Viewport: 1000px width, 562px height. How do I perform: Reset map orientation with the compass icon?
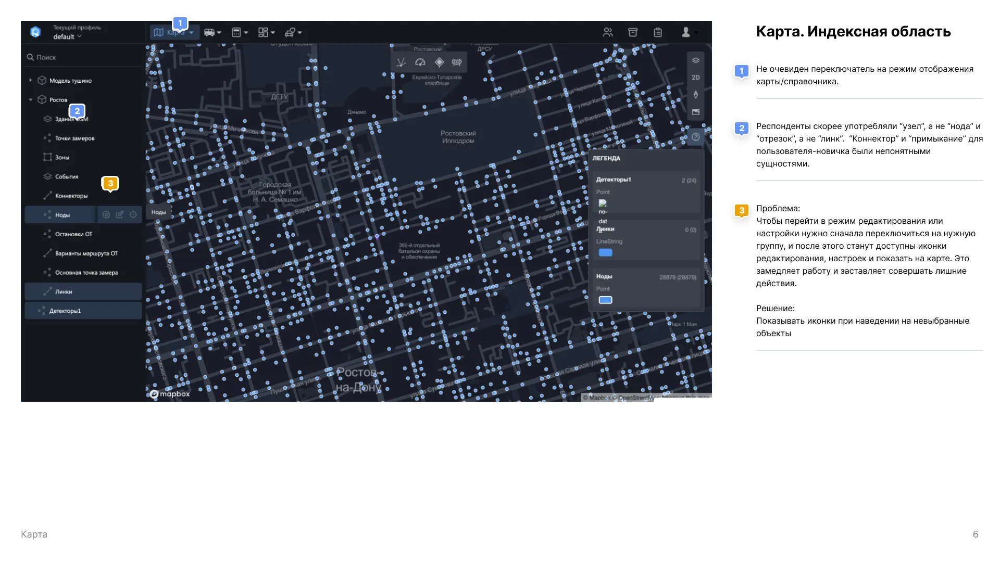696,95
